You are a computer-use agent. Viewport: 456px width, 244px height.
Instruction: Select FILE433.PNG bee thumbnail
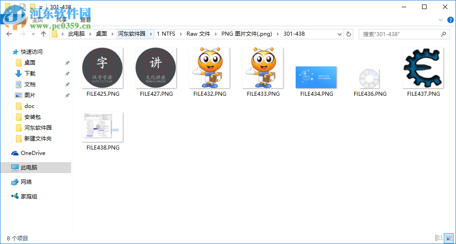263,68
